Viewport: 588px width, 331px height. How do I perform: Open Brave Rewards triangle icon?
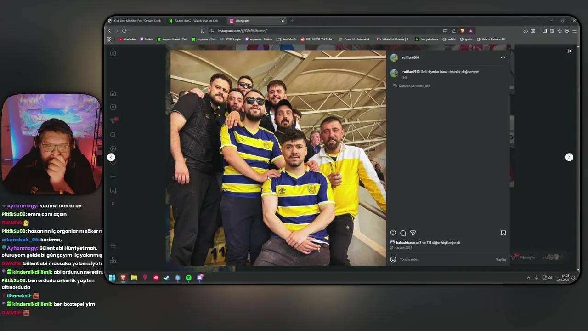pyautogui.click(x=470, y=31)
